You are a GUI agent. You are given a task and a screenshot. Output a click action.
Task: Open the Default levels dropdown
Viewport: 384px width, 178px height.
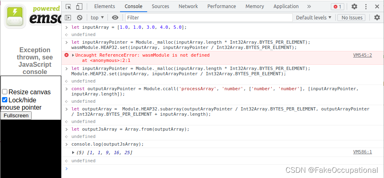[x=313, y=17]
